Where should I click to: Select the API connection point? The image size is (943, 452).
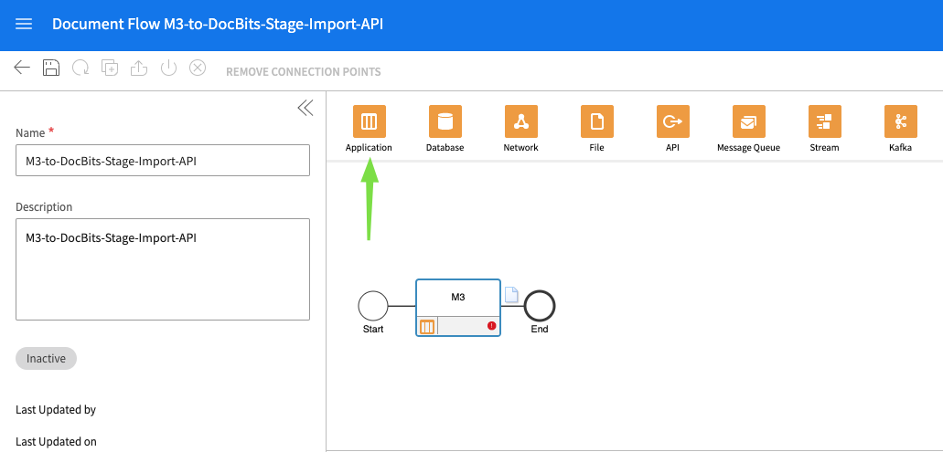(x=672, y=121)
